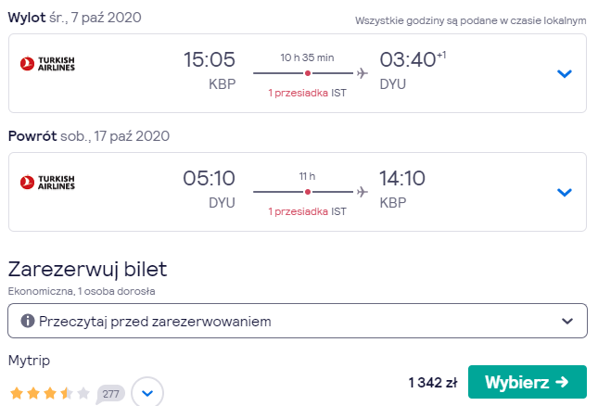Select the 15:05 KBP departure time
The image size is (598, 406).
point(209,70)
